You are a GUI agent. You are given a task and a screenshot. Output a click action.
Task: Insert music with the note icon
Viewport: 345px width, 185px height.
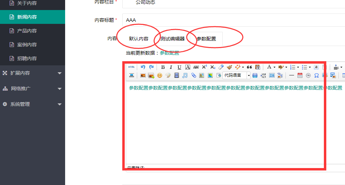pyautogui.click(x=185, y=75)
